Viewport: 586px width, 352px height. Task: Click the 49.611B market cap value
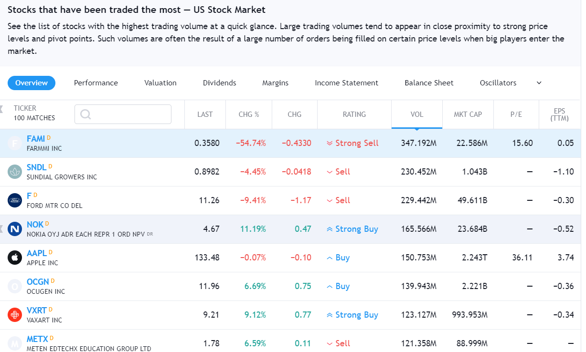click(x=472, y=200)
